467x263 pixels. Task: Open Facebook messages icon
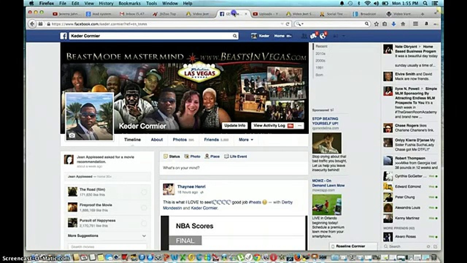pyautogui.click(x=313, y=36)
